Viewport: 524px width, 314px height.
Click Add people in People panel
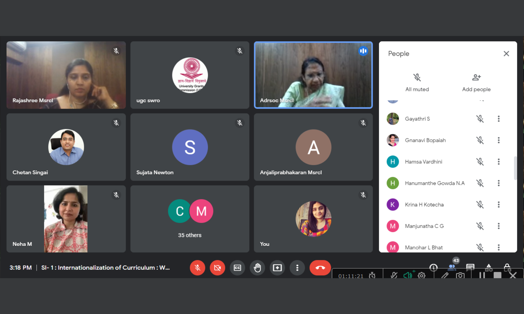point(476,83)
